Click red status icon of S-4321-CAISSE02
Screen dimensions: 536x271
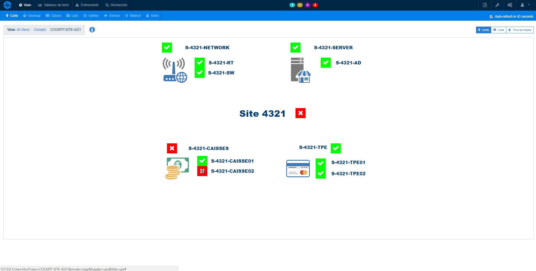pos(202,171)
